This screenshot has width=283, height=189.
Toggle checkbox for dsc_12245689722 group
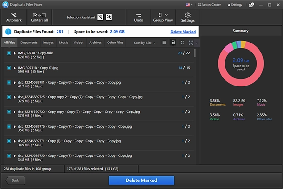9,112
